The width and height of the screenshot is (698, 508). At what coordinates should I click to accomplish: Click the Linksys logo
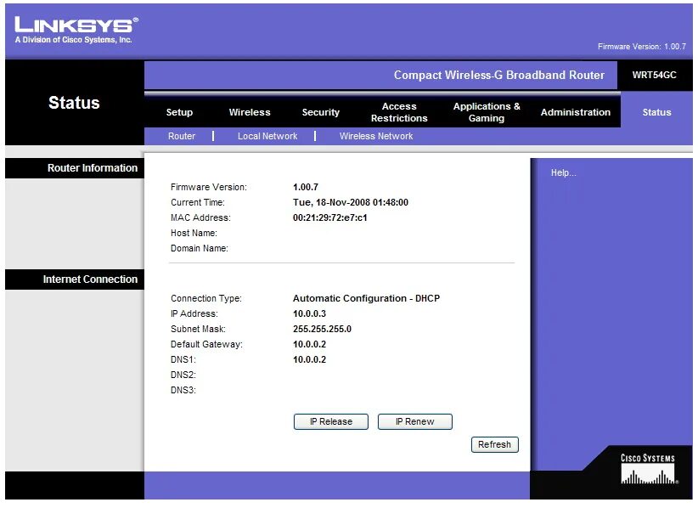[76, 30]
